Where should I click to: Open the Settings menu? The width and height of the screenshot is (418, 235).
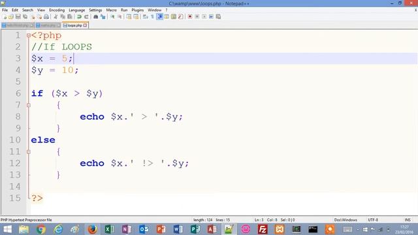95,10
